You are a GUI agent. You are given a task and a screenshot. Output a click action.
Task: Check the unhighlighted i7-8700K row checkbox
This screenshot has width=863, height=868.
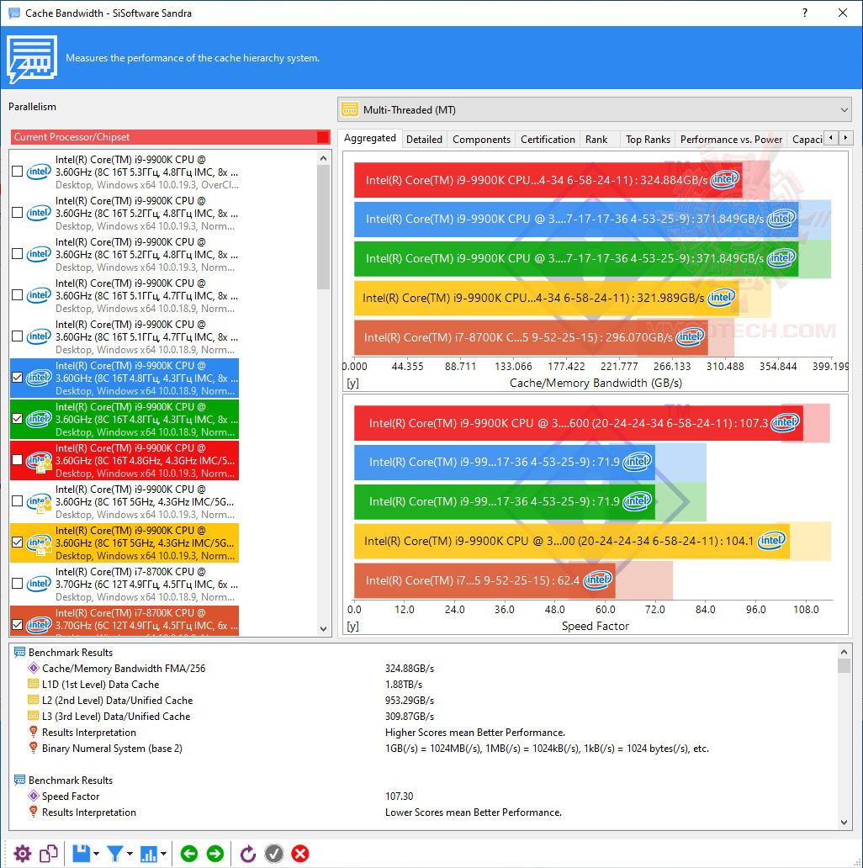pyautogui.click(x=17, y=584)
